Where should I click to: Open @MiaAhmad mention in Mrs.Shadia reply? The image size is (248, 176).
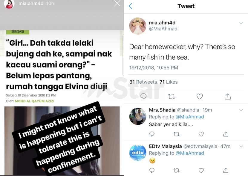[190, 117]
